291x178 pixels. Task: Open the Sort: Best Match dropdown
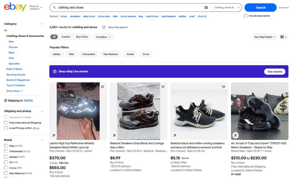(x=265, y=37)
